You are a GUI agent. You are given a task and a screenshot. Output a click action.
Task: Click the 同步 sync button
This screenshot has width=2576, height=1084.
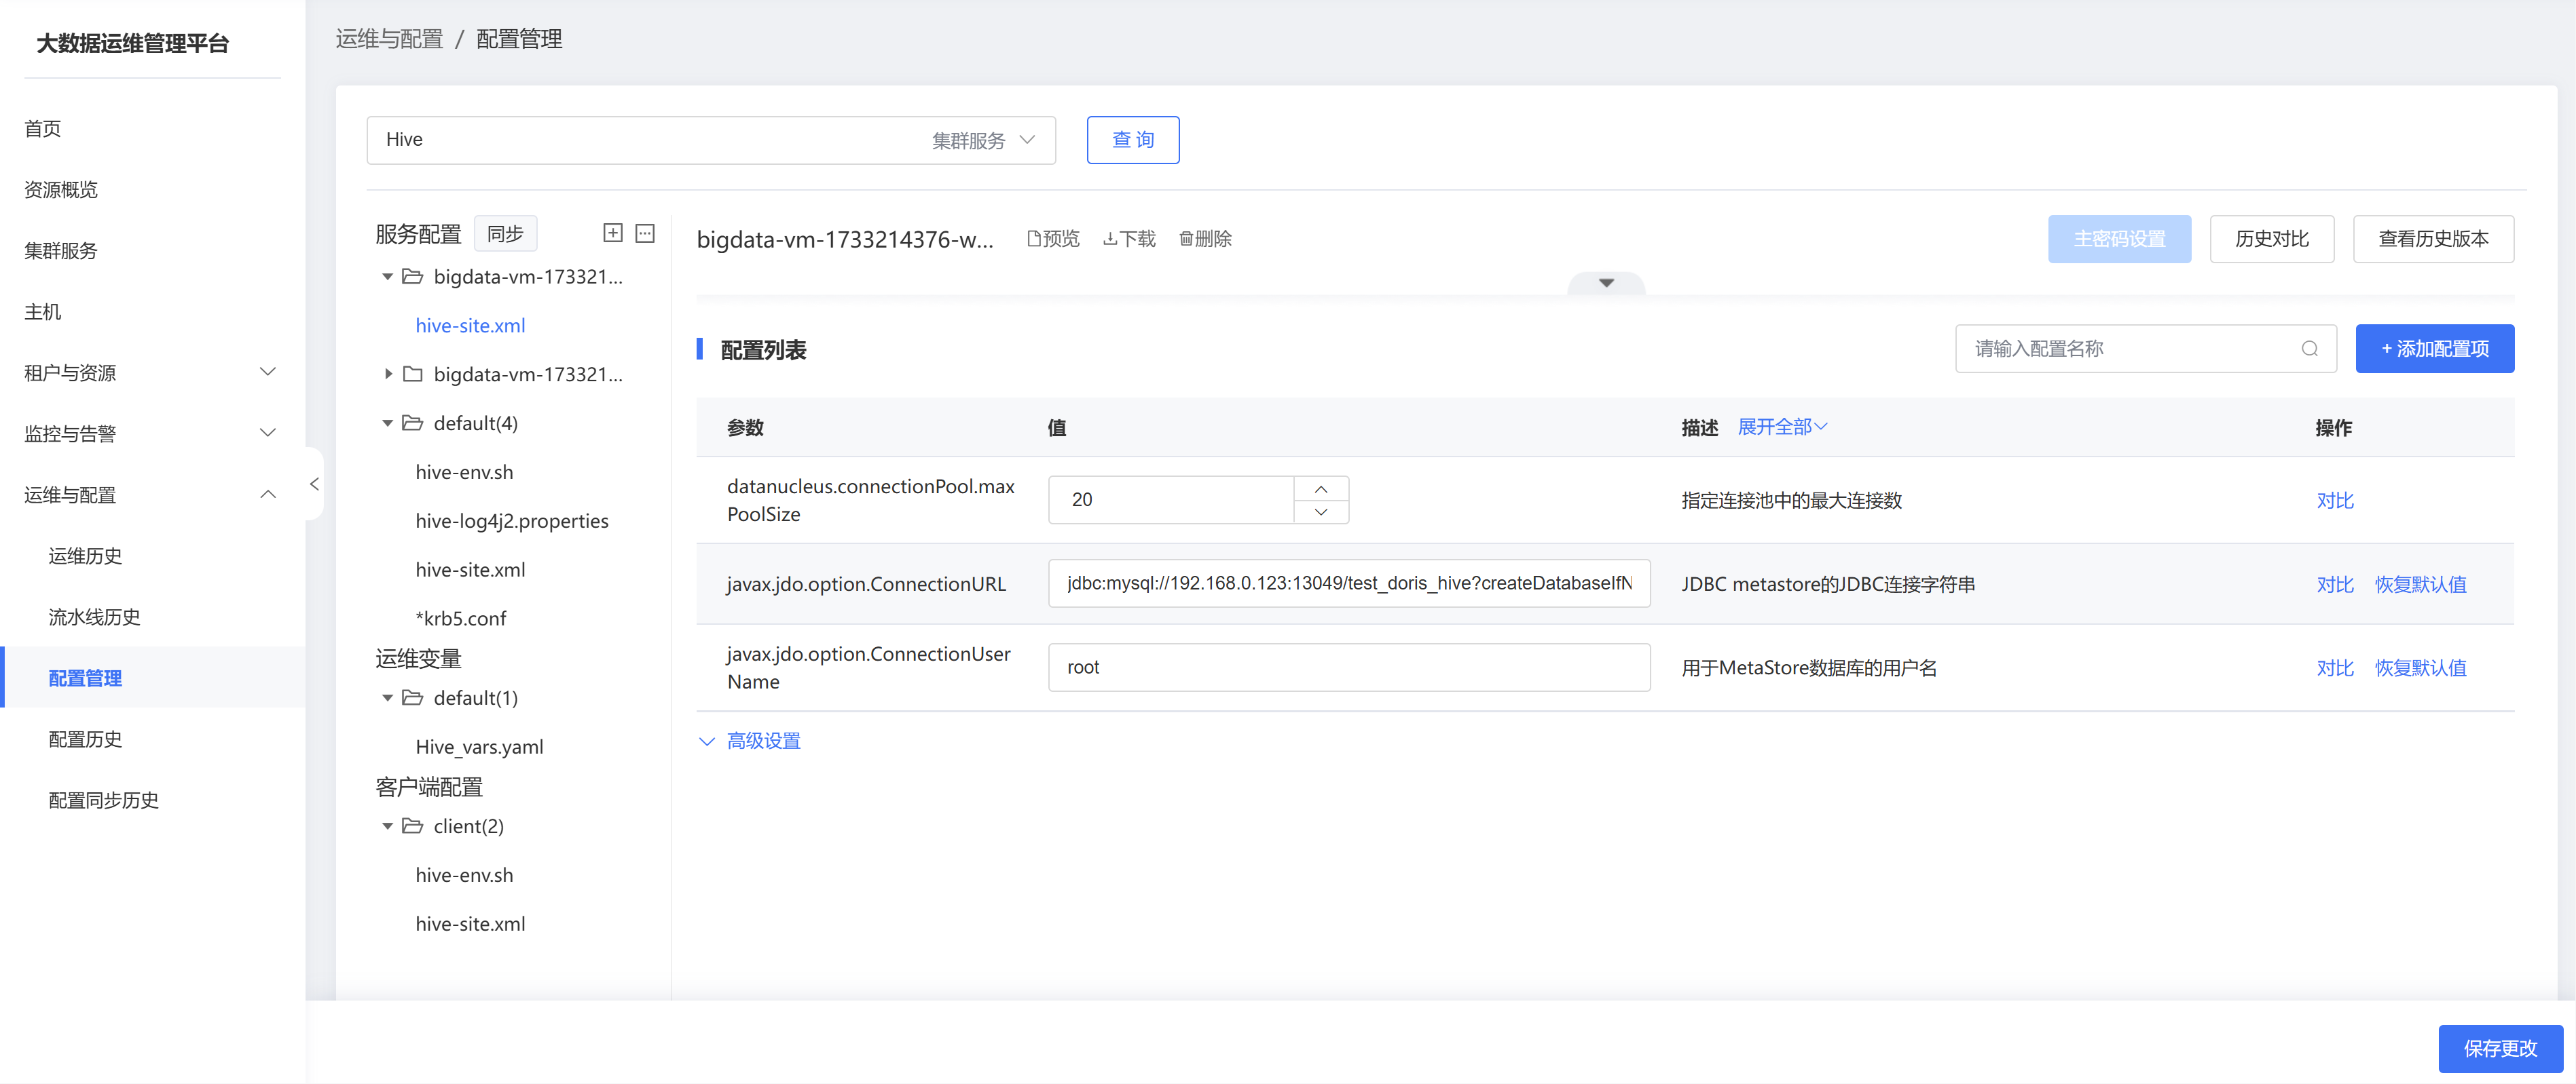click(505, 234)
